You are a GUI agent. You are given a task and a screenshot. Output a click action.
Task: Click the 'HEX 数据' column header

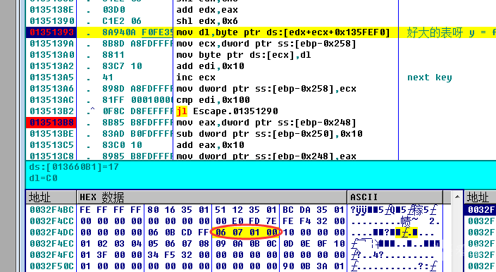coord(212,197)
